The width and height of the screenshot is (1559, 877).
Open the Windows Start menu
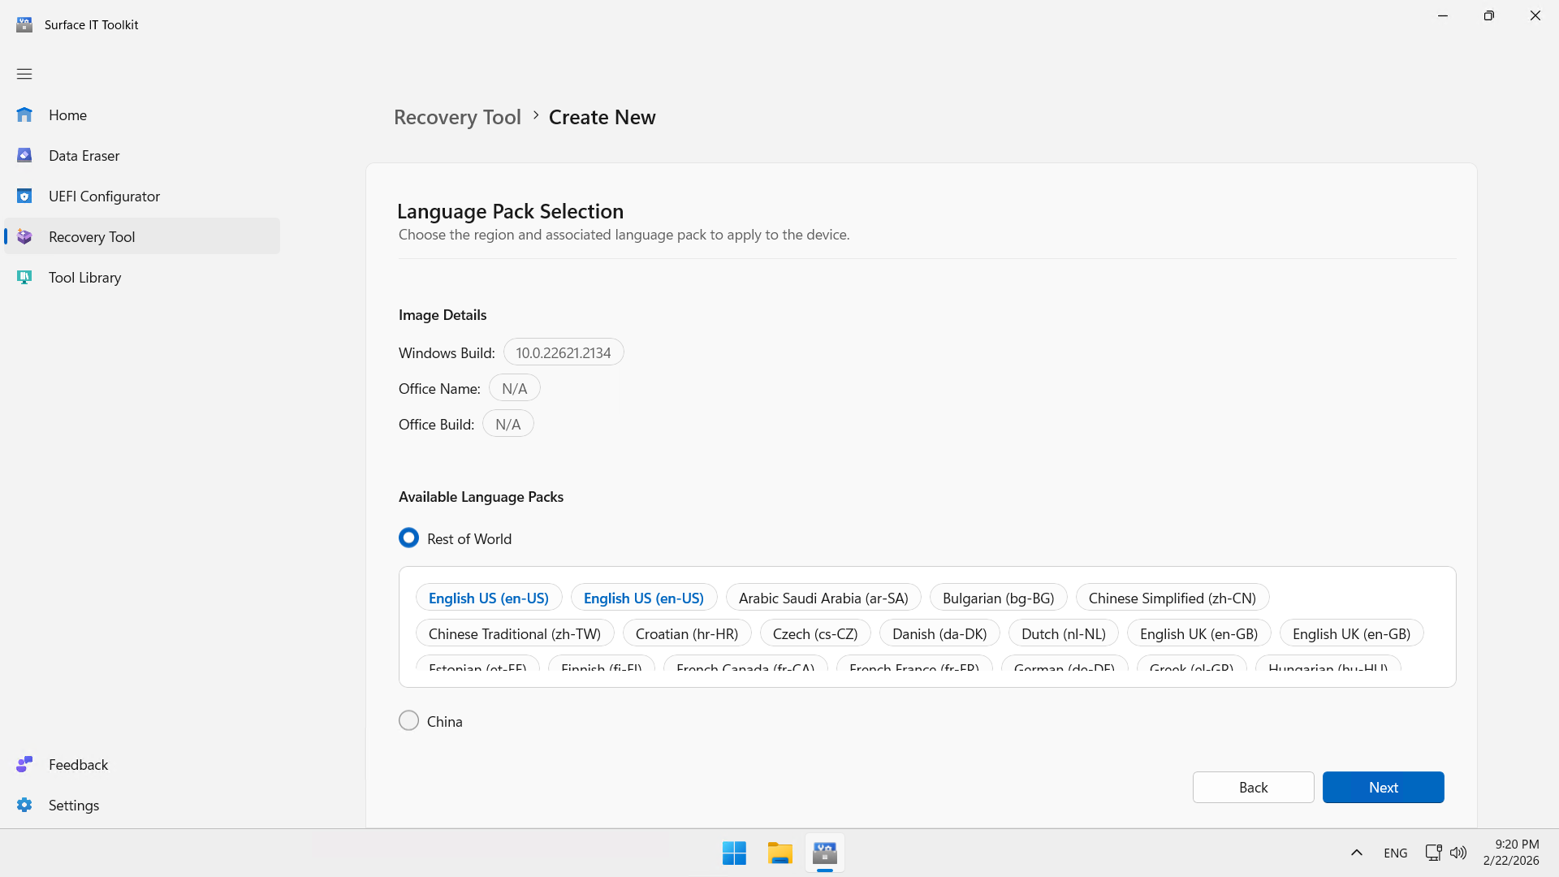(x=734, y=853)
